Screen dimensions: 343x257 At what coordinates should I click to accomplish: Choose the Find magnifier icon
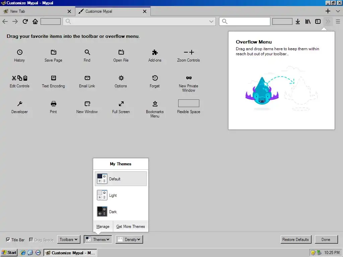point(87,52)
